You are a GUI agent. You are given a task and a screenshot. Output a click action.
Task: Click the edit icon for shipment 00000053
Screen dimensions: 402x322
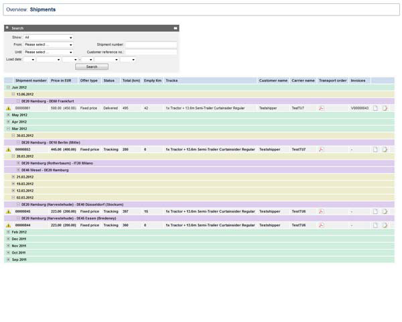pos(385,150)
